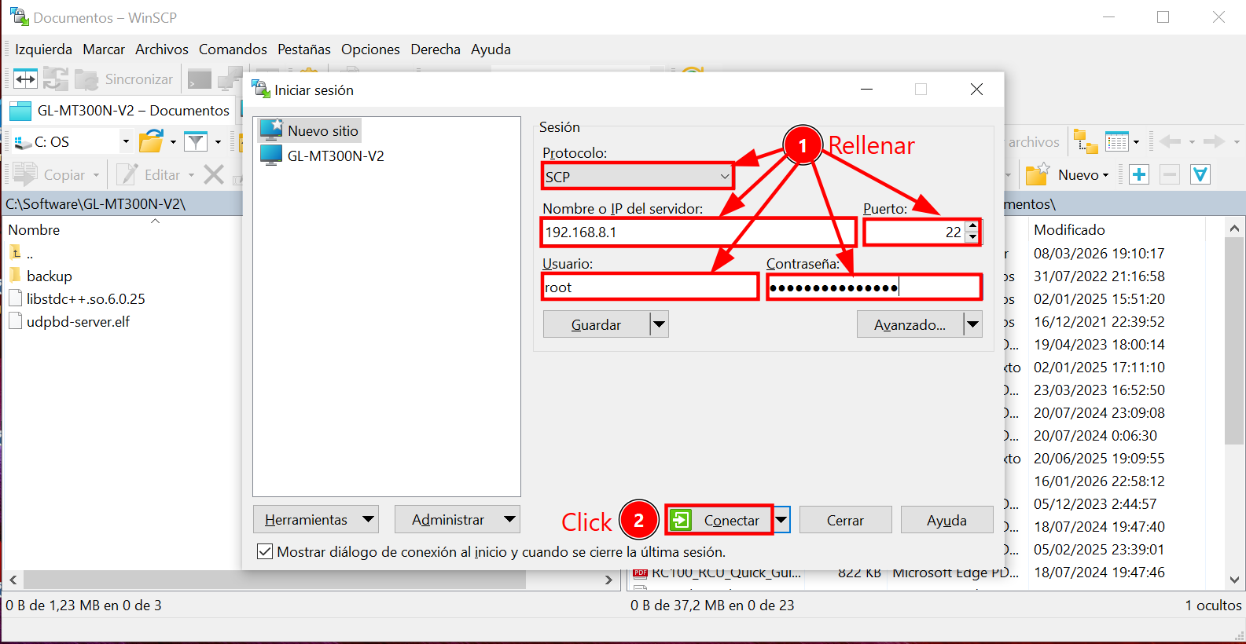The height and width of the screenshot is (644, 1246).
Task: Click the forward arrow in right panel toolbar
Action: 1214,141
